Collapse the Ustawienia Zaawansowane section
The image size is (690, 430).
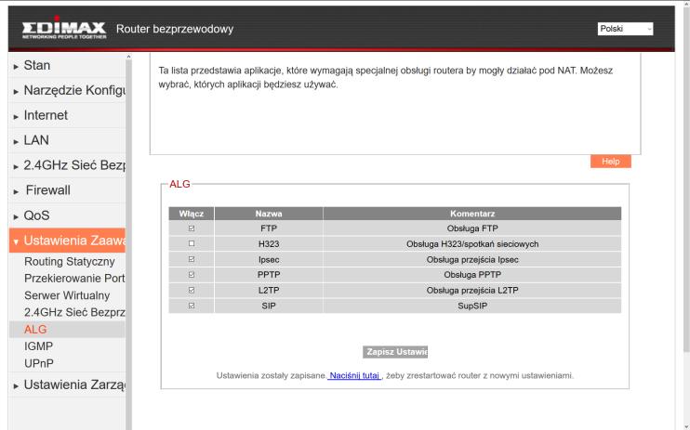point(67,241)
